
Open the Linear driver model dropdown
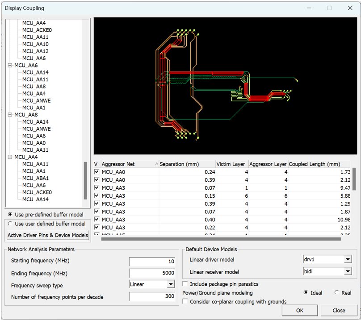coord(348,260)
